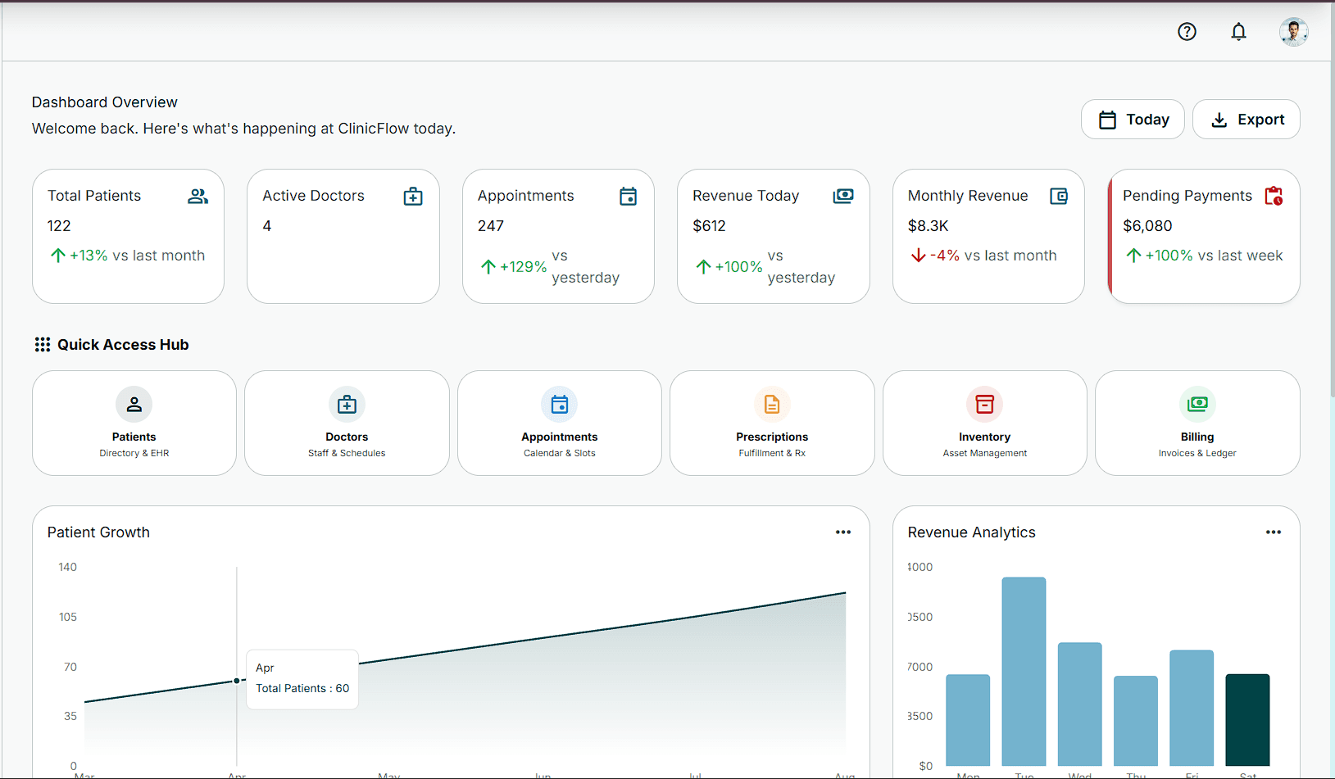Click the Apr data point on growth chart
Image resolution: width=1335 pixels, height=779 pixels.
tap(237, 681)
